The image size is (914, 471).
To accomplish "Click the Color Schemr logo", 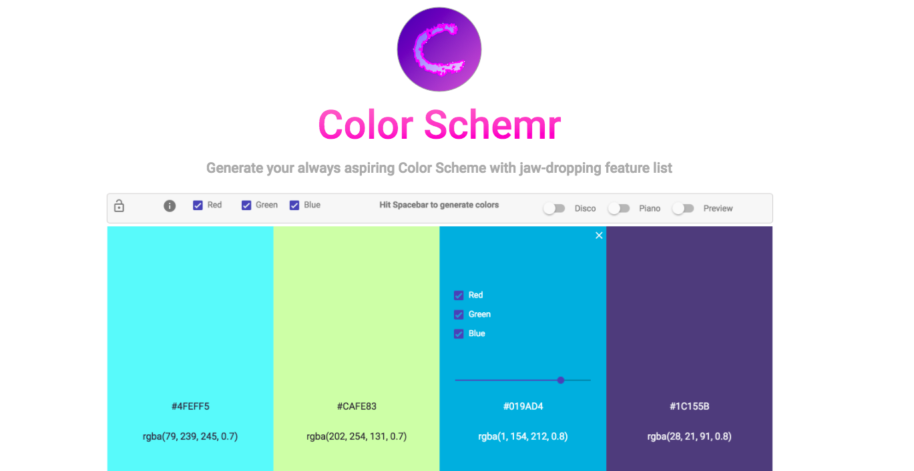I will (439, 49).
